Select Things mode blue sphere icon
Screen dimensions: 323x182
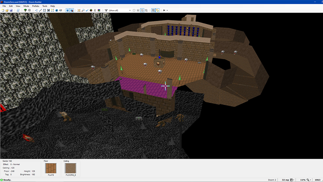tap(57, 10)
